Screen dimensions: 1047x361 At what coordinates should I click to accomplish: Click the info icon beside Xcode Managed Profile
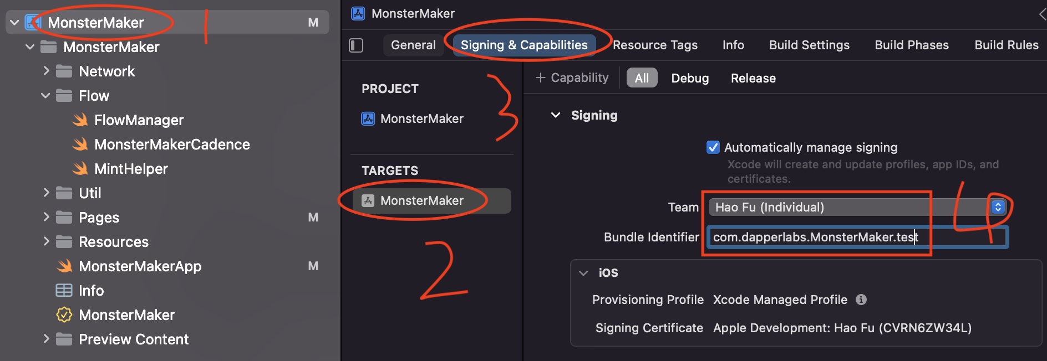861,300
